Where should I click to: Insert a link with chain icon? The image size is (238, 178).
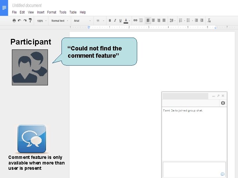click(x=135, y=20)
